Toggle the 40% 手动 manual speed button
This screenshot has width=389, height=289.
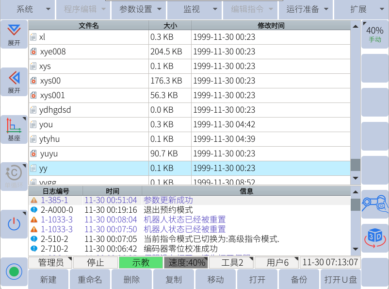point(375,34)
